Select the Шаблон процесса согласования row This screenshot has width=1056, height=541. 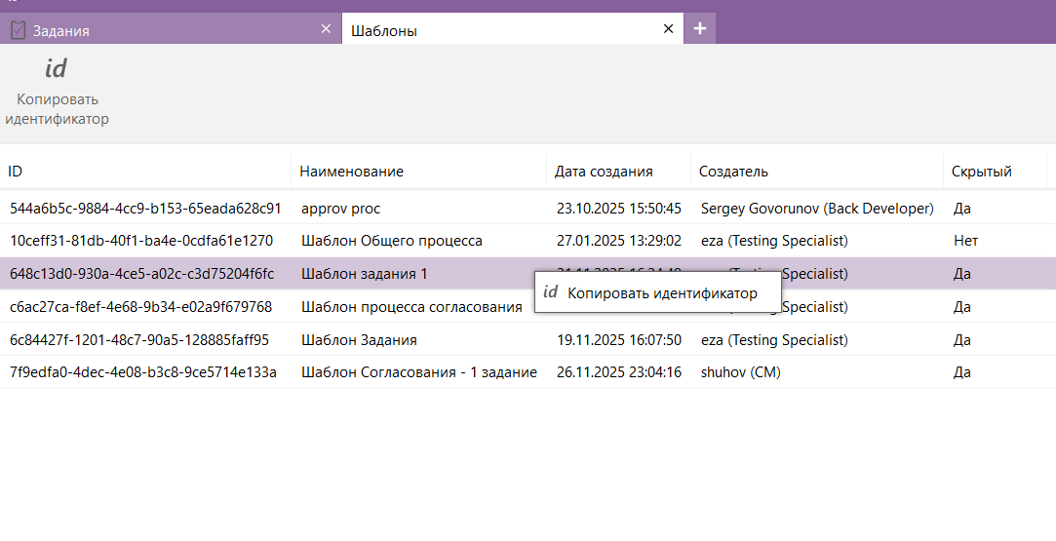point(411,307)
